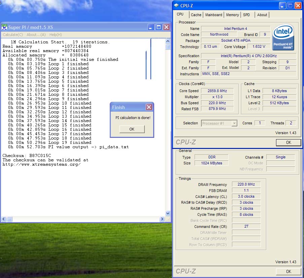This screenshot has width=304, height=278.
Task: Click the Level 2 cache value 512 KBytes
Action: click(279, 103)
